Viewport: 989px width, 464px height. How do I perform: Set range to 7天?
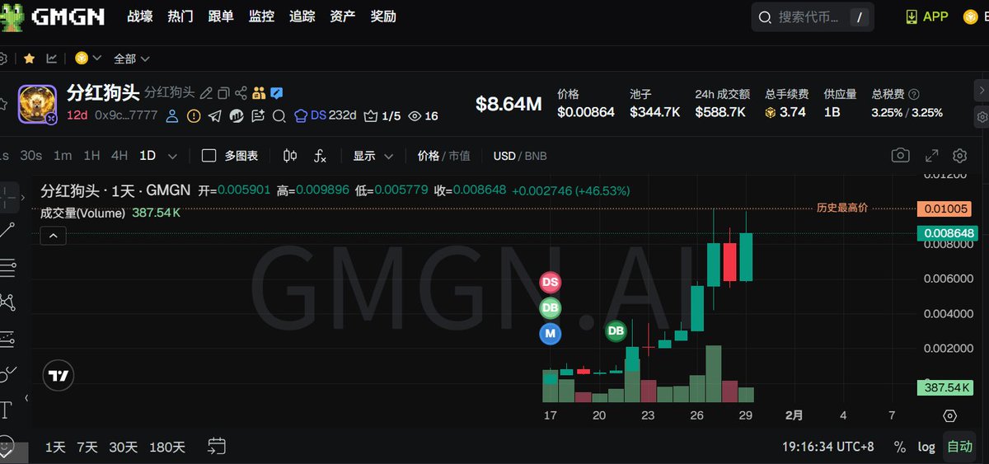tap(87, 447)
